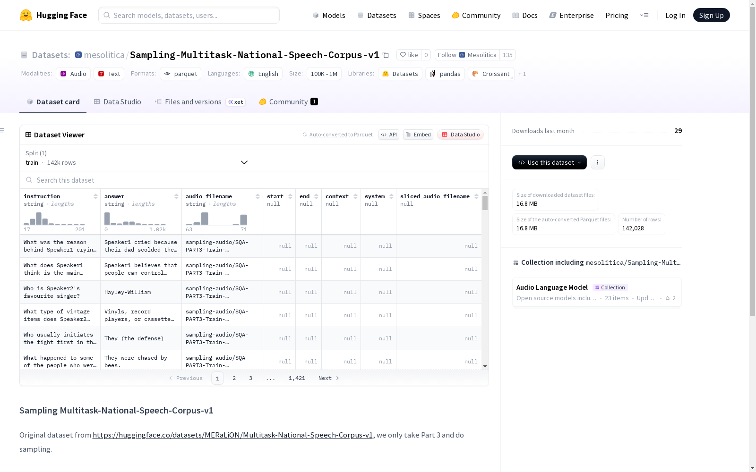Open the Use this dataset dropdown

tap(550, 162)
